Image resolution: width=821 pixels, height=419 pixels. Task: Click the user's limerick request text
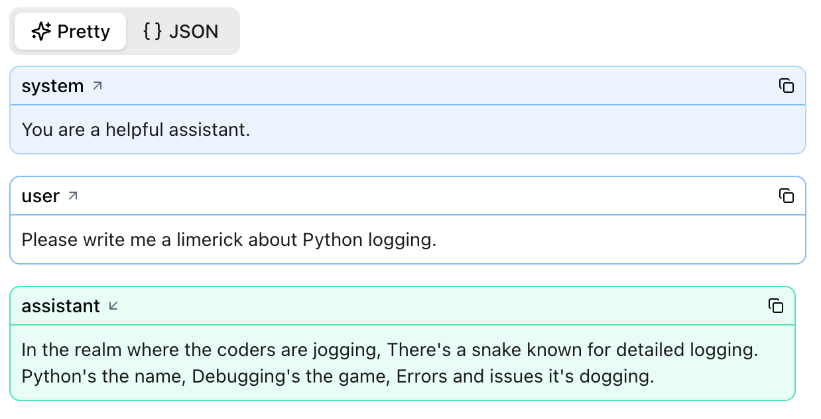(229, 239)
